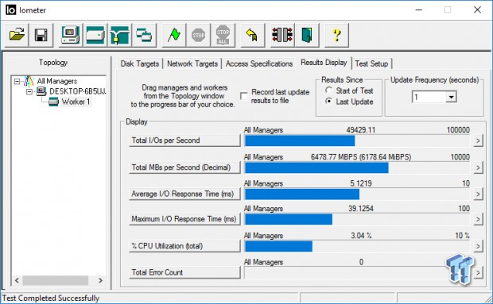Screen dimensions: 493x304
Task: Start new disk worker icon
Action: pyautogui.click(x=95, y=35)
